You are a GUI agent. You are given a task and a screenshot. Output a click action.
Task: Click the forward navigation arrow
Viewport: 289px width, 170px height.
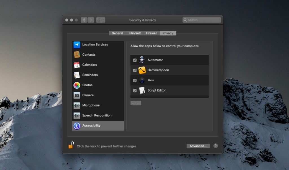click(x=91, y=20)
